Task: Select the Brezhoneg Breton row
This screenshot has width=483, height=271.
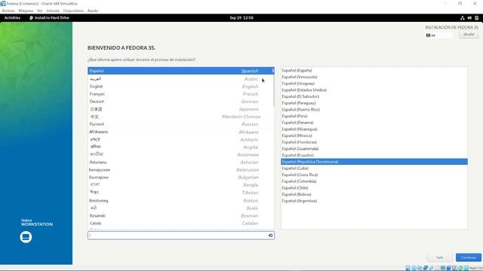Action: 181,201
